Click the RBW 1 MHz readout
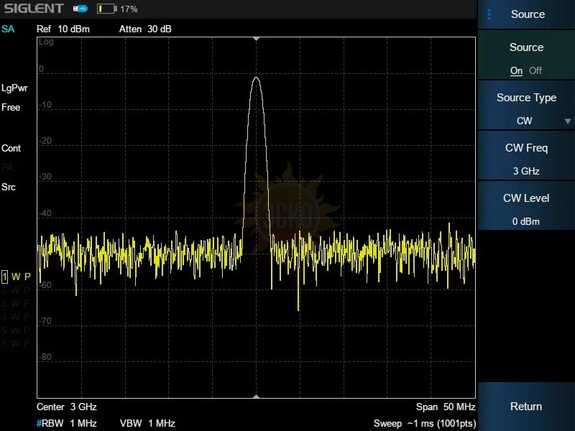This screenshot has height=431, width=575. [x=67, y=423]
